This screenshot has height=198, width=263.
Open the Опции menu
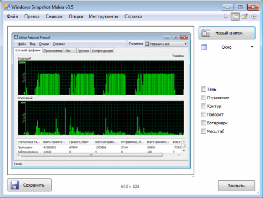point(76,17)
